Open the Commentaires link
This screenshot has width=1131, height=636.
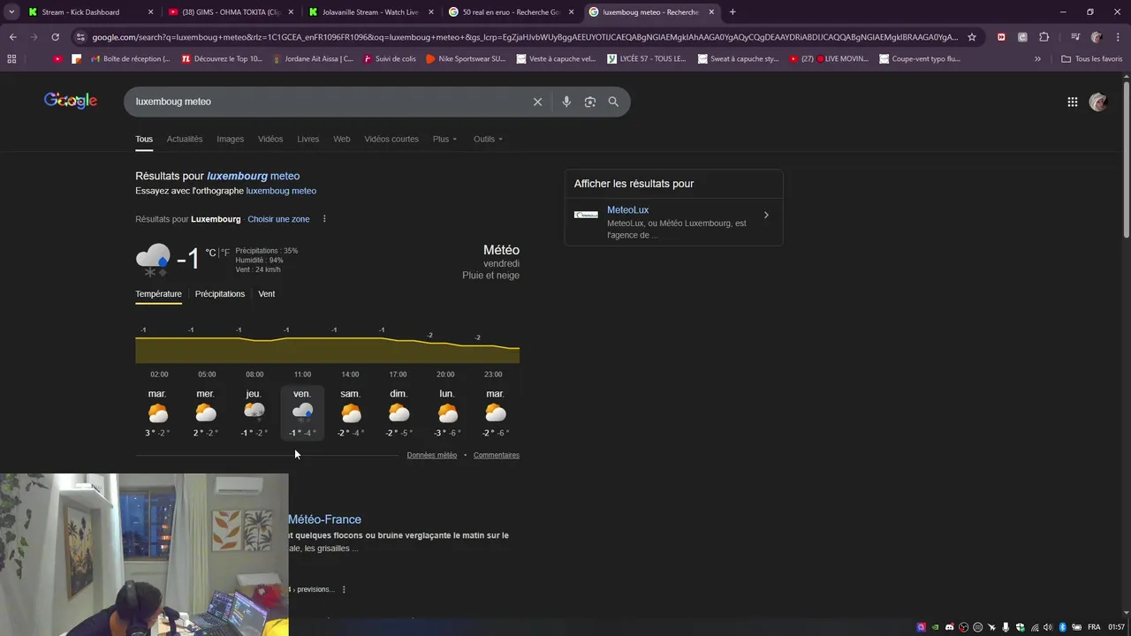tap(497, 455)
